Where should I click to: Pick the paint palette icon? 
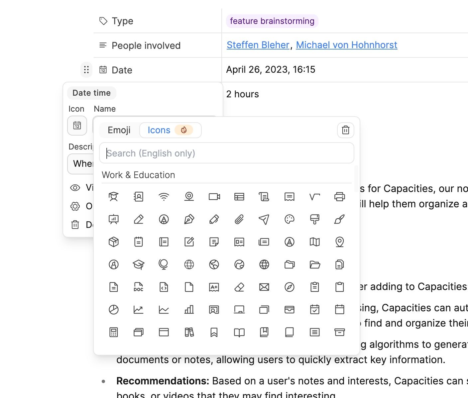289,219
